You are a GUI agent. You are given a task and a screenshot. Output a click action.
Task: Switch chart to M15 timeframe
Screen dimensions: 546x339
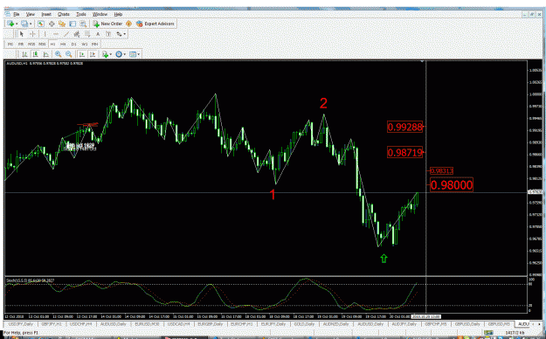31,44
